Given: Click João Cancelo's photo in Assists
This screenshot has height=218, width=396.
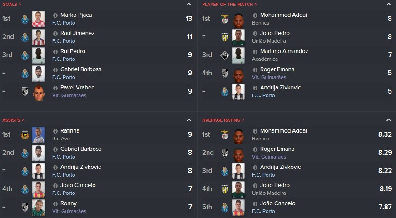Looking at the screenshot, I should pyautogui.click(x=39, y=189).
